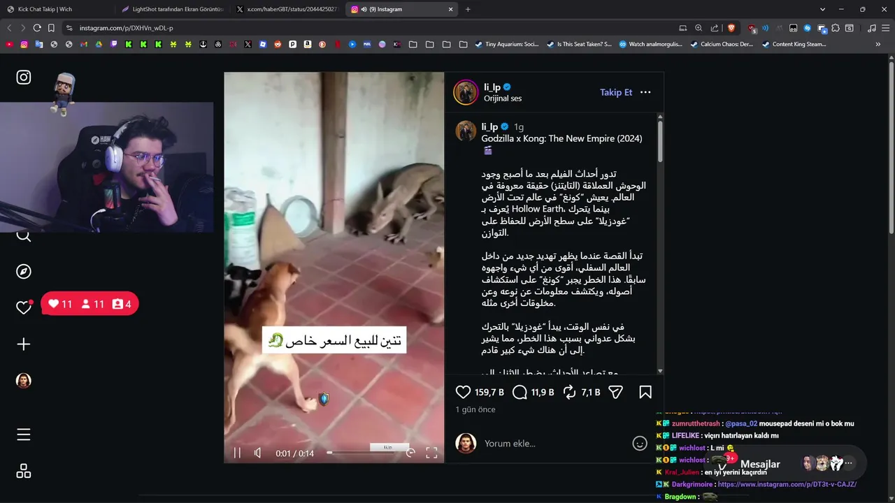
Task: Open browser zoom magnifier in address bar
Action: pyautogui.click(x=699, y=28)
